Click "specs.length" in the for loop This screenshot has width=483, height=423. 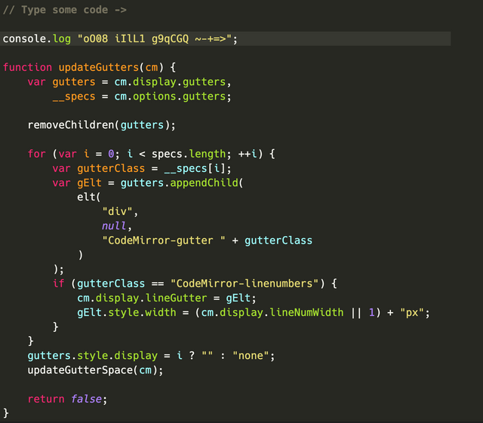(189, 154)
